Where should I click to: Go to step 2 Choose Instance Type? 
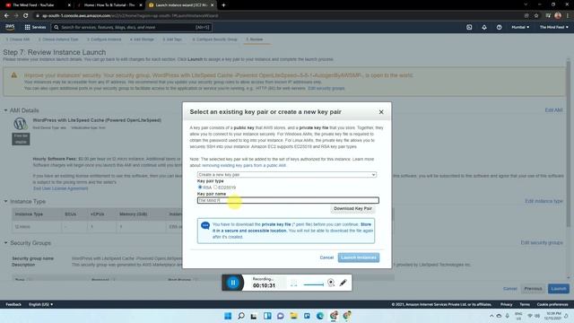[x=58, y=39]
